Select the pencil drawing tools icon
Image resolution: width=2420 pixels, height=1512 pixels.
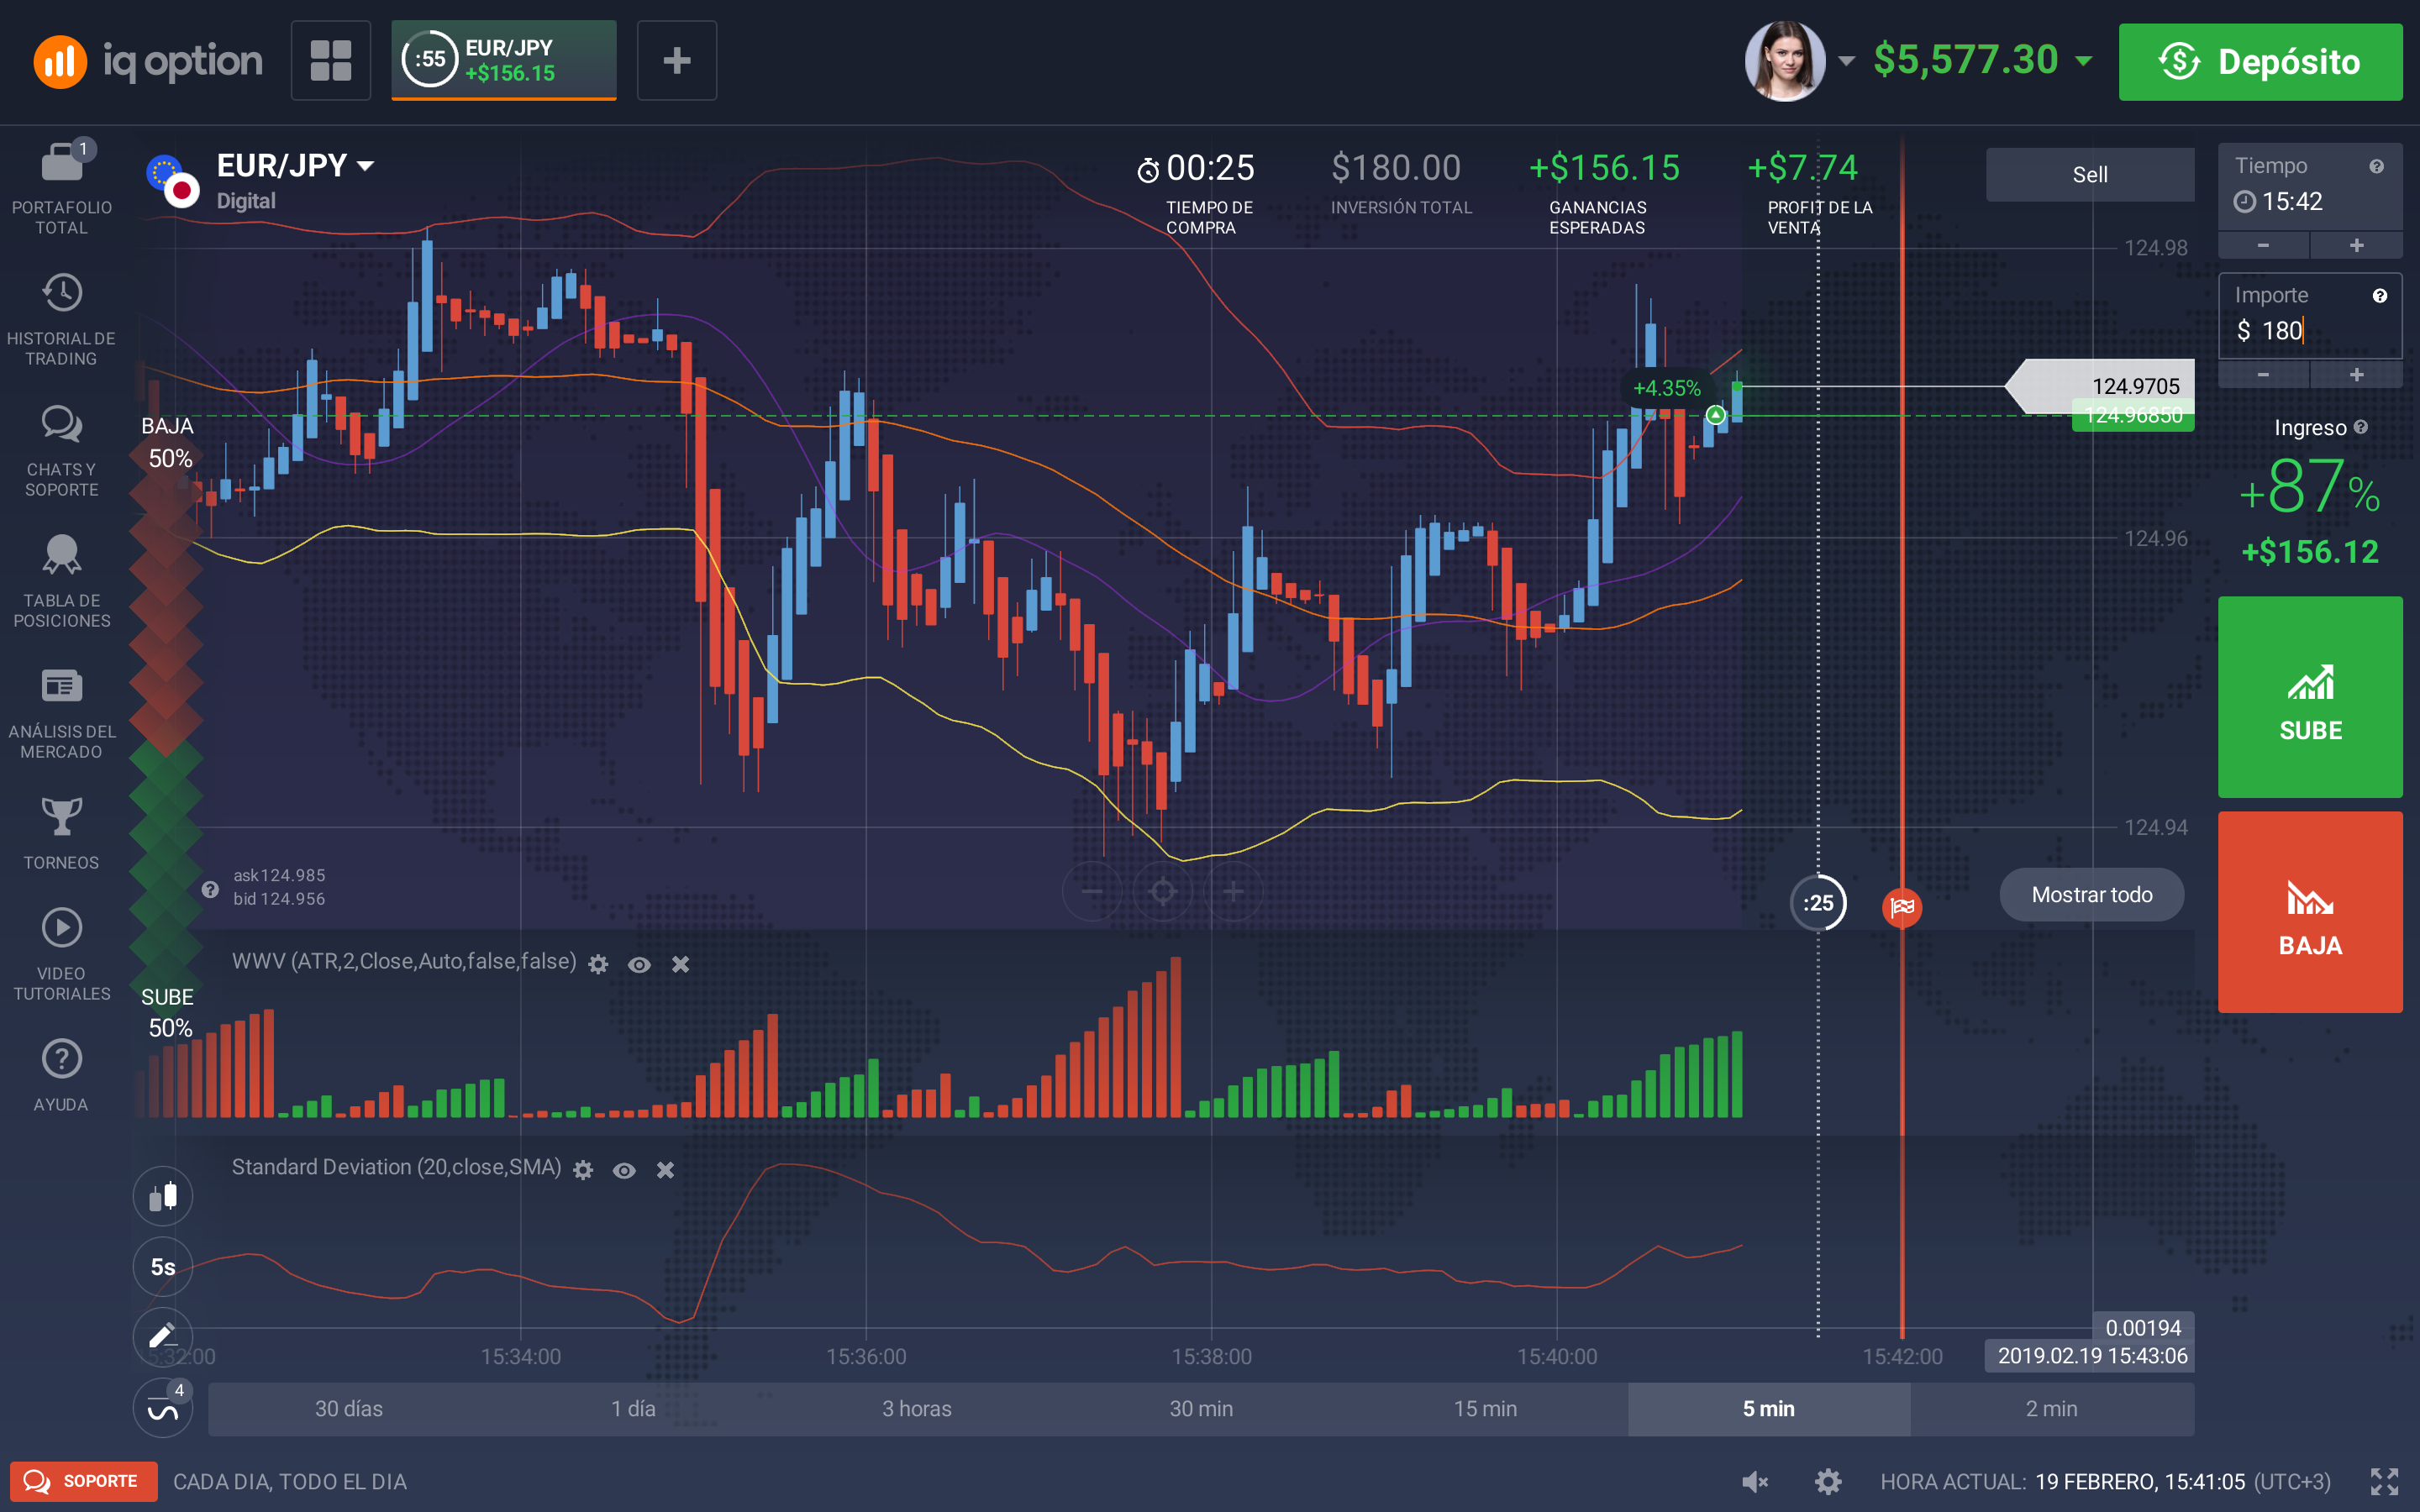163,1336
